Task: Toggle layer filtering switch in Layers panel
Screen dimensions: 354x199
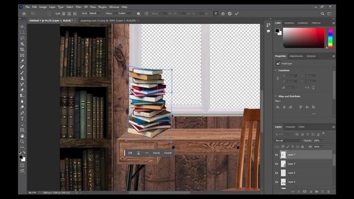Action: click(x=324, y=134)
